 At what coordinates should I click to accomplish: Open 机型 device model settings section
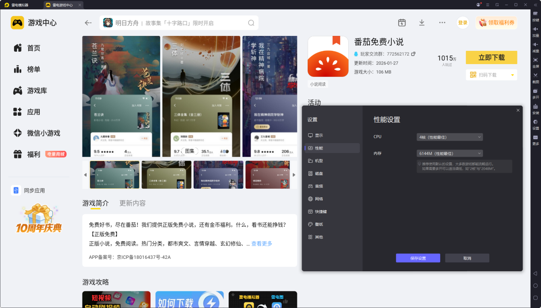(x=332, y=161)
